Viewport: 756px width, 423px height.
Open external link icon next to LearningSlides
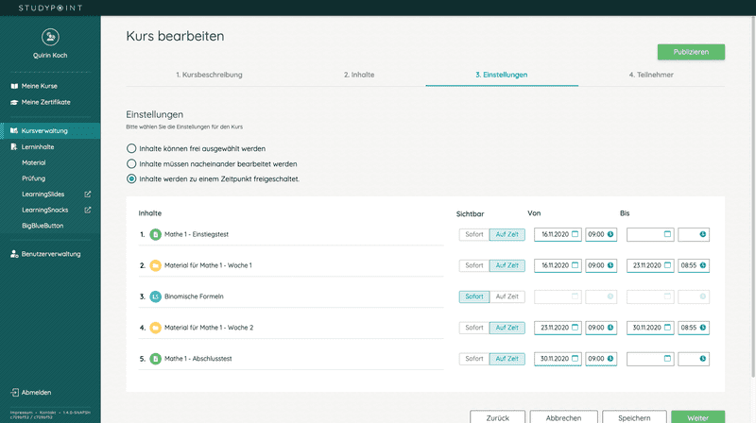[x=88, y=195]
